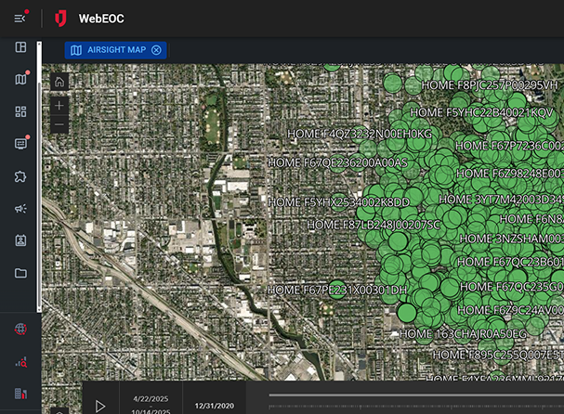The image size is (564, 414).
Task: Open the plugins puzzle icon in sidebar
Action: point(20,176)
